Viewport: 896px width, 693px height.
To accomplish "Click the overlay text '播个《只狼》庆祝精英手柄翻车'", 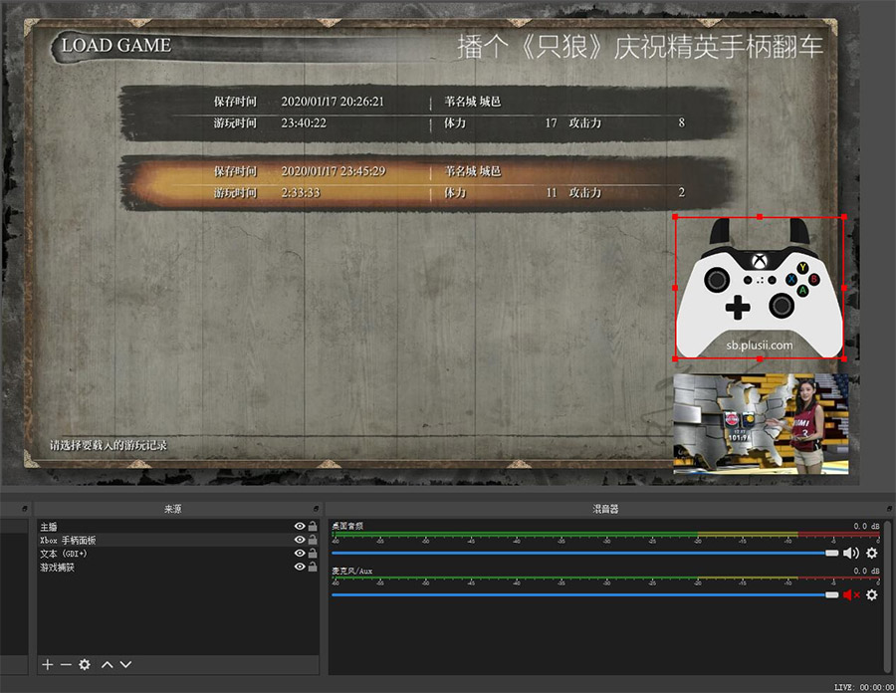I will [640, 46].
